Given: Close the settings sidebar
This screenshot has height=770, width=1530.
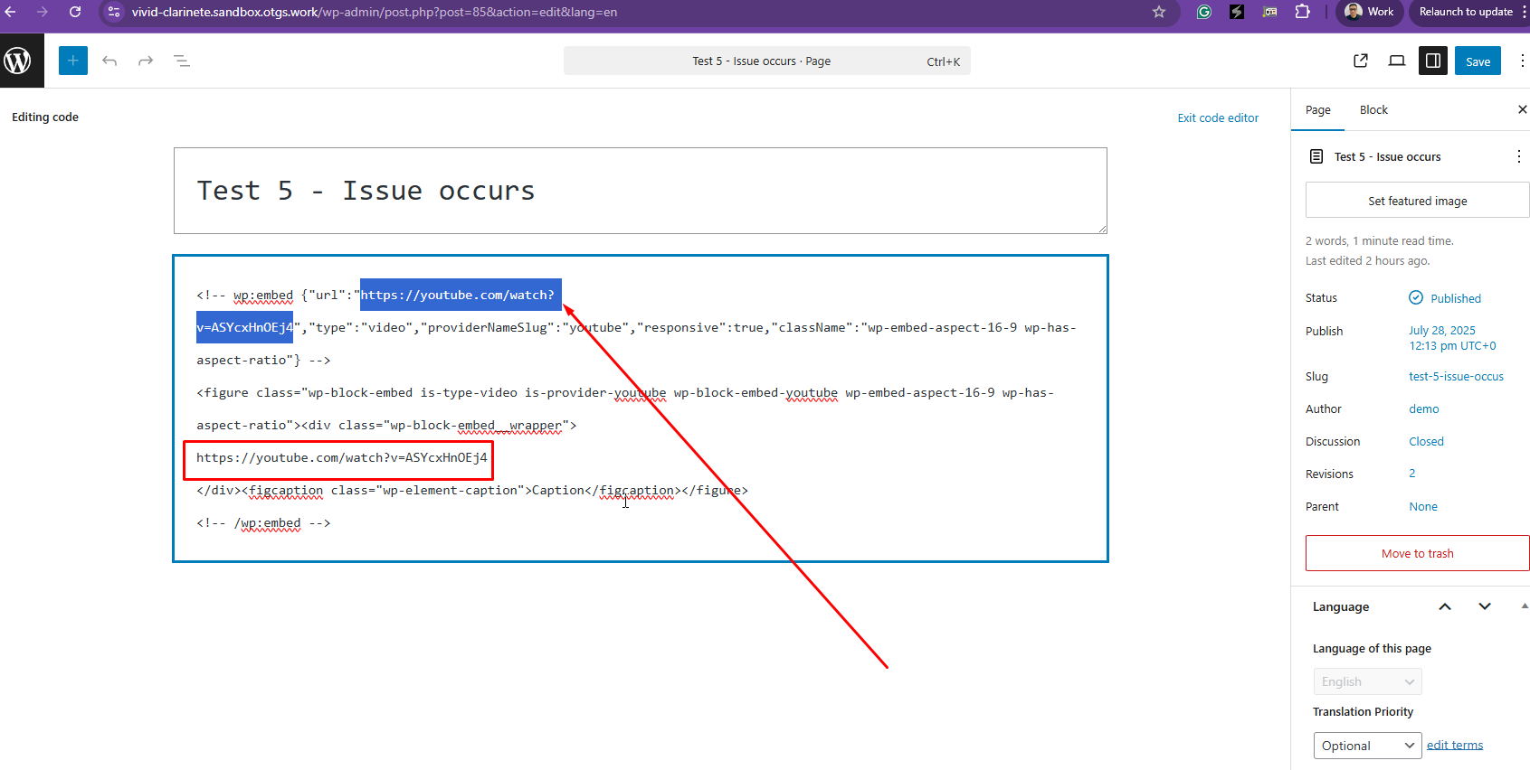Looking at the screenshot, I should coord(1522,109).
